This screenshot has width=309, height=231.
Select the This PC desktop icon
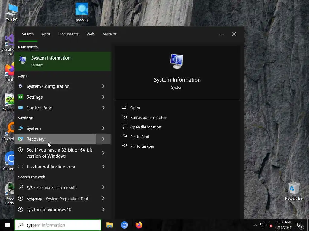pyautogui.click(x=12, y=12)
